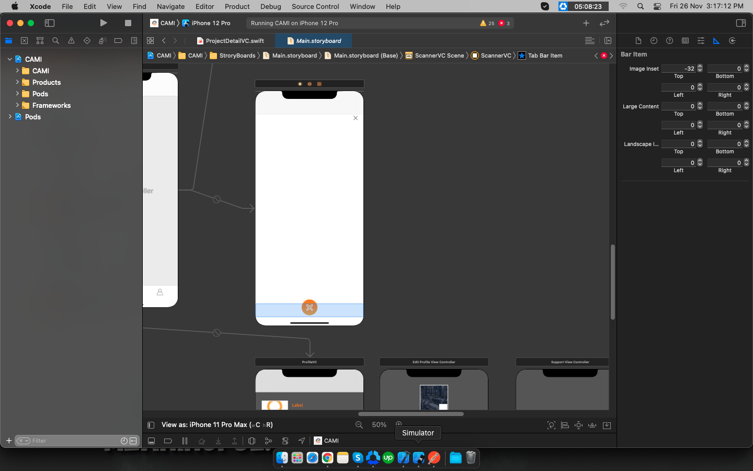Click the code review arrows icon

coord(604,23)
